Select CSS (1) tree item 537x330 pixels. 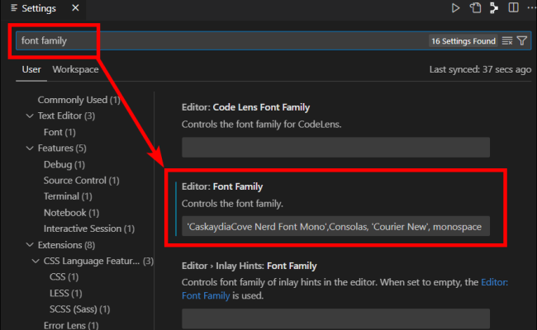(64, 276)
